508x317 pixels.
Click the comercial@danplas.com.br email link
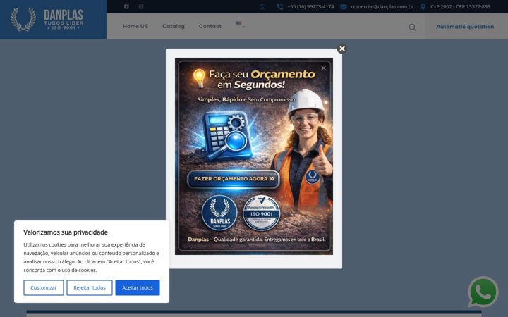point(382,7)
